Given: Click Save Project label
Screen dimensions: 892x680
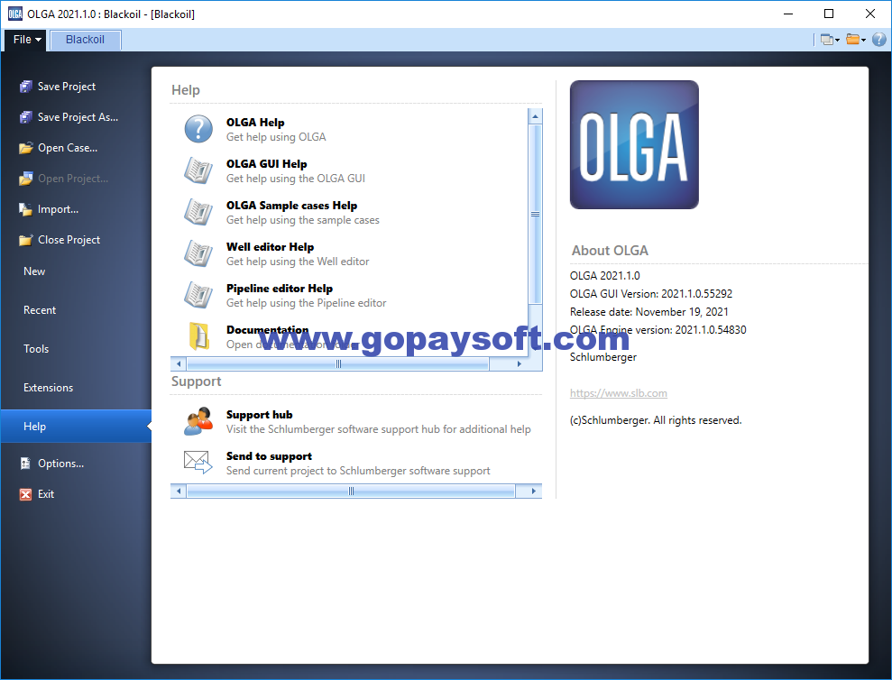Looking at the screenshot, I should [x=67, y=87].
